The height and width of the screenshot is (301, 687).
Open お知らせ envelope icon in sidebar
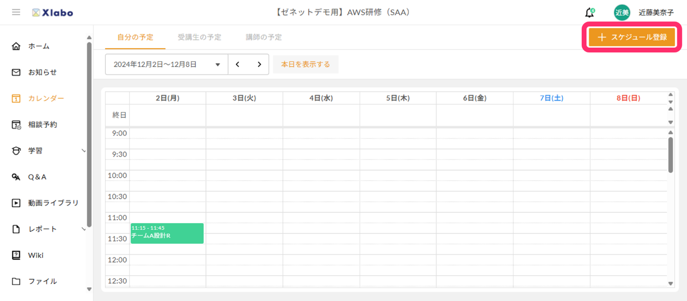point(16,72)
